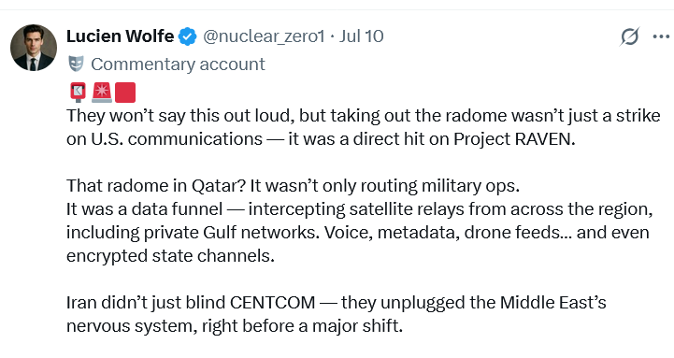Open the three-dot more options menu
This screenshot has width=674, height=358.
(x=661, y=36)
